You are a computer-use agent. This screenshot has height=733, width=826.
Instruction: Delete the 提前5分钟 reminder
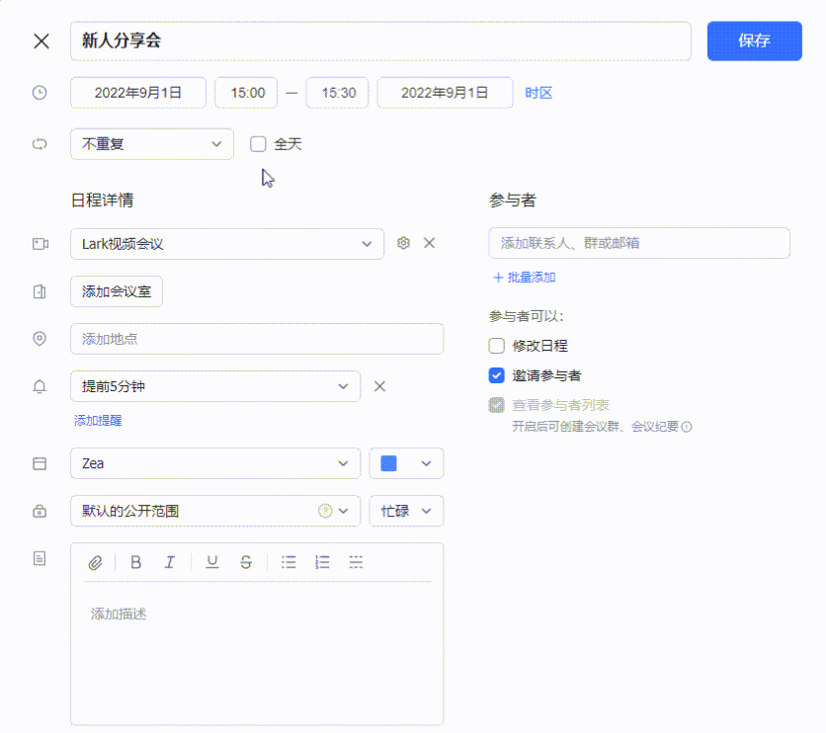click(379, 386)
